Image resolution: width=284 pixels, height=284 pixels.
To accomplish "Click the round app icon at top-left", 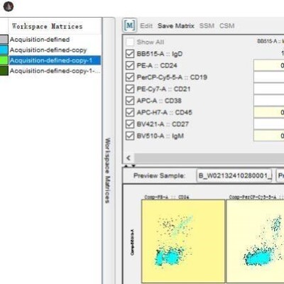I will click(9, 6).
